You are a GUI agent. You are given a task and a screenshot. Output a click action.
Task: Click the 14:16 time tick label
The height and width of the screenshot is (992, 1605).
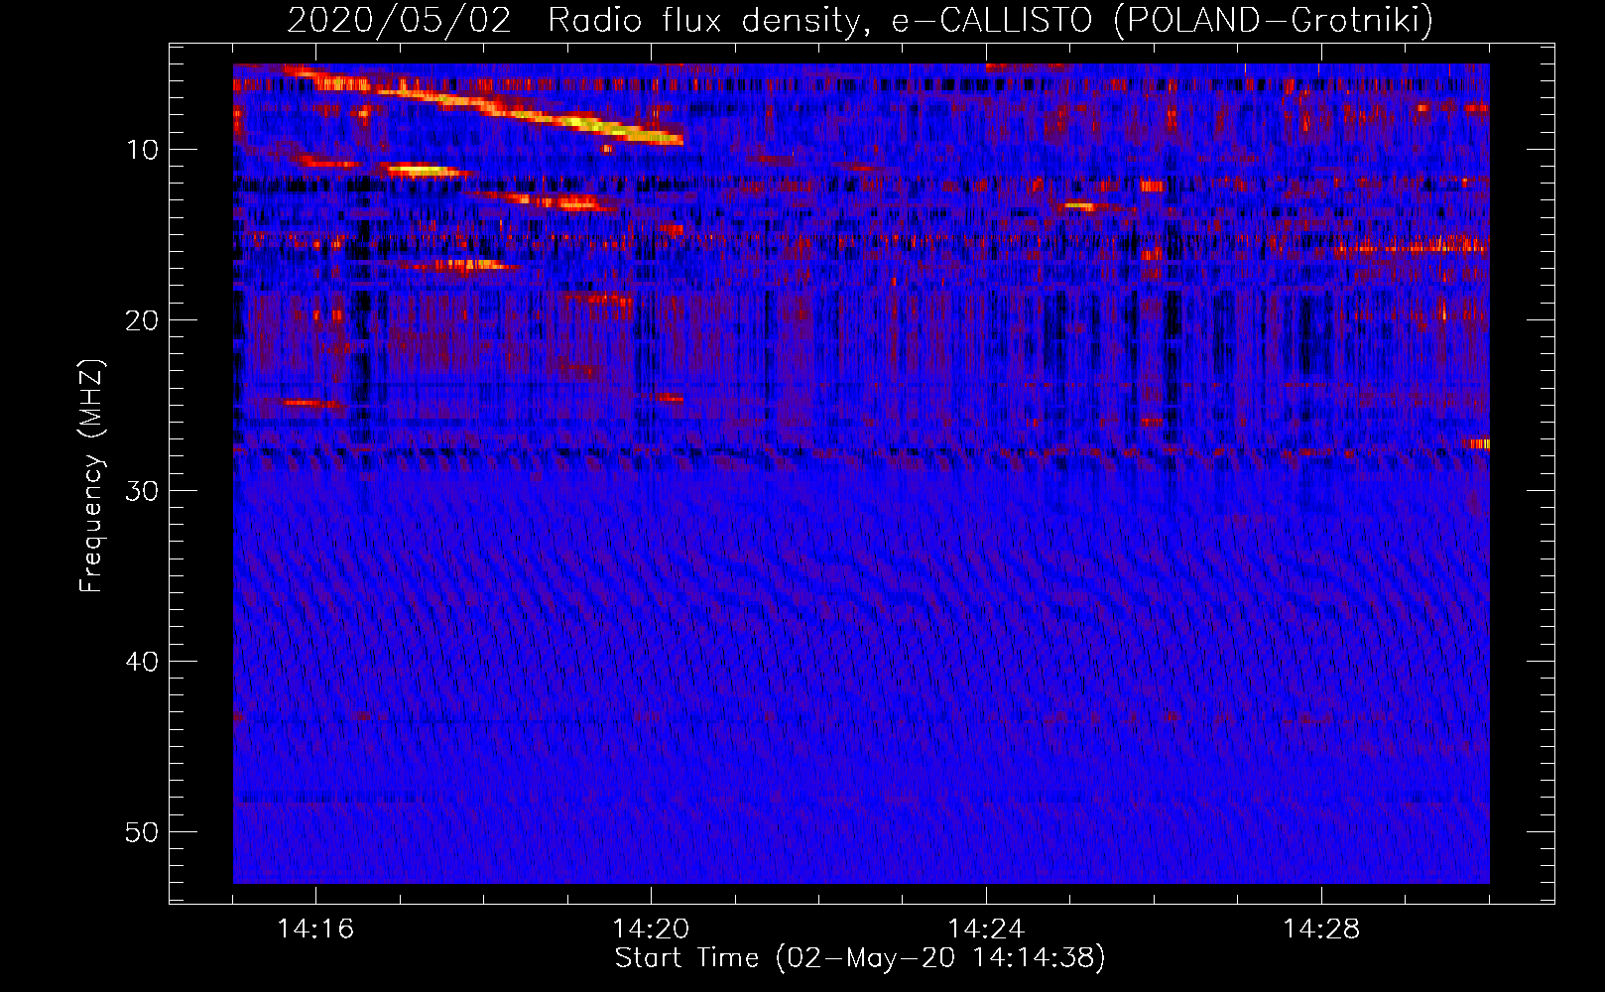[x=315, y=930]
